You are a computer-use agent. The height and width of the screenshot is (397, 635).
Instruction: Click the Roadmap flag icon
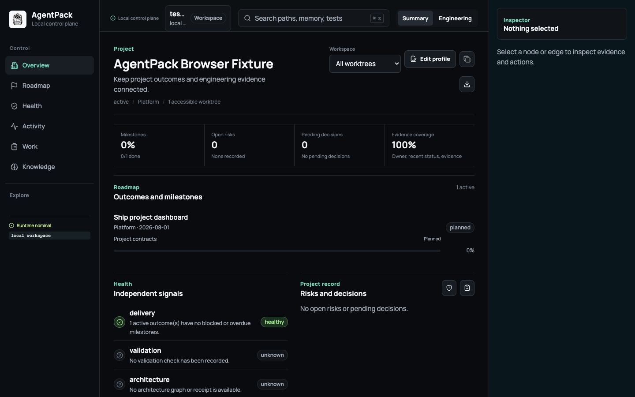[14, 86]
